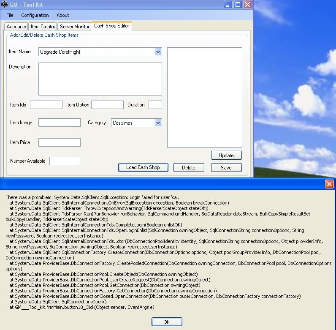The image size is (336, 330).
Task: Minimize the GM Tool Kit window
Action: click(228, 5)
